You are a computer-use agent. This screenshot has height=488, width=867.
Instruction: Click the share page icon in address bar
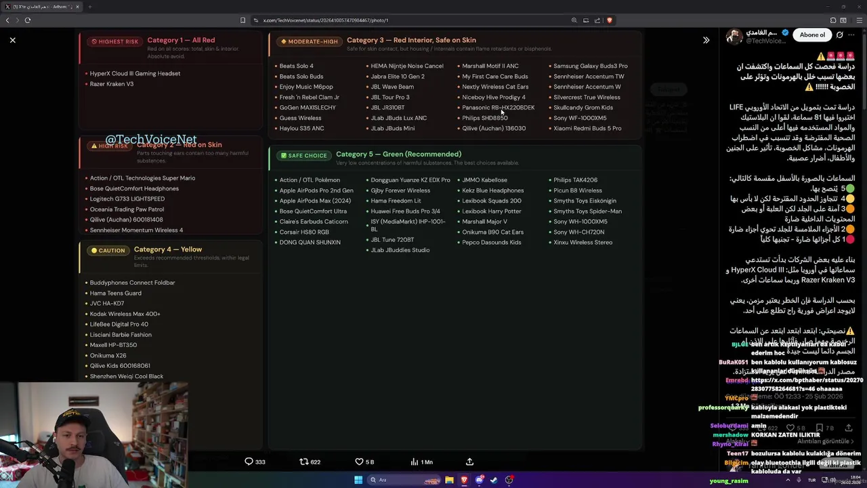coord(597,20)
